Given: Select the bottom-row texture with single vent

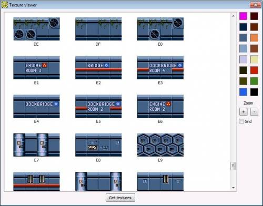Looking at the screenshot, I should coord(160,181).
